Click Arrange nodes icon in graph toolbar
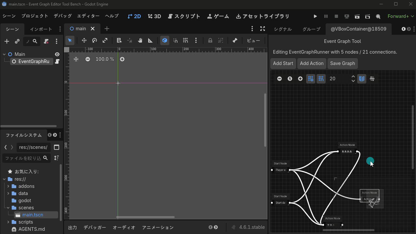416x234 pixels. click(x=372, y=79)
